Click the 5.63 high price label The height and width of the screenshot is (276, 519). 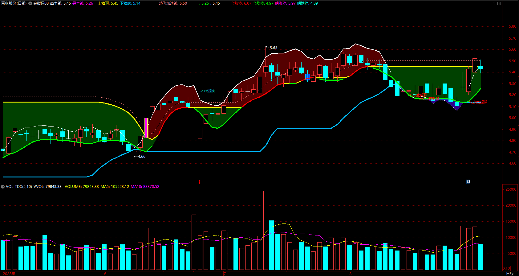pos(274,48)
